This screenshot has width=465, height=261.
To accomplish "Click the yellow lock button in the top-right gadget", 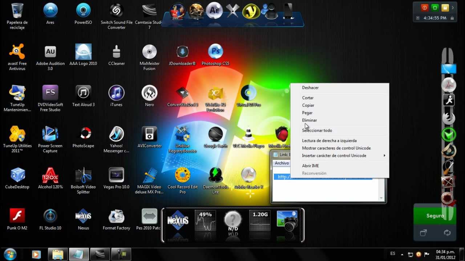I will 445,8.
